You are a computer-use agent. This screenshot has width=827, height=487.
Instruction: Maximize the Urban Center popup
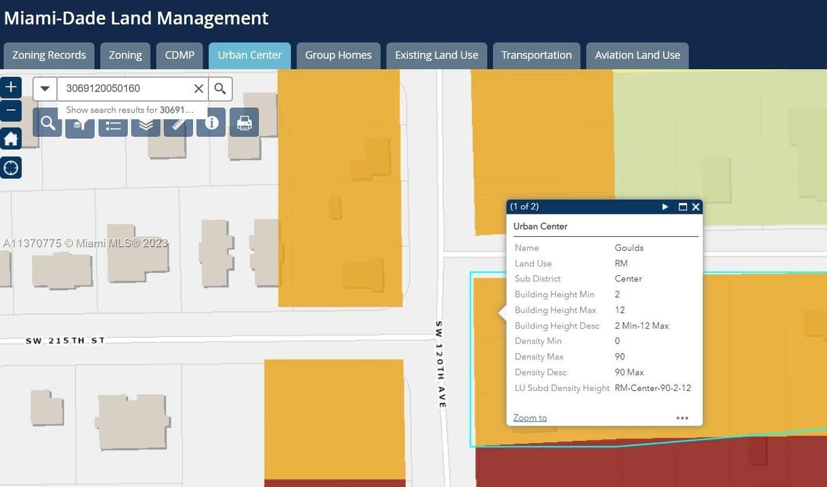(683, 207)
